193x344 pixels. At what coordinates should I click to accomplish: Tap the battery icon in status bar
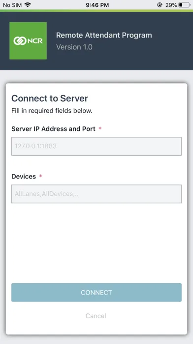click(184, 5)
